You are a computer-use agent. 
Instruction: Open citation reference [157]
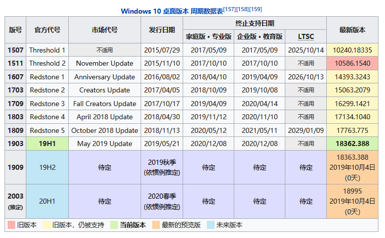[x=230, y=9]
